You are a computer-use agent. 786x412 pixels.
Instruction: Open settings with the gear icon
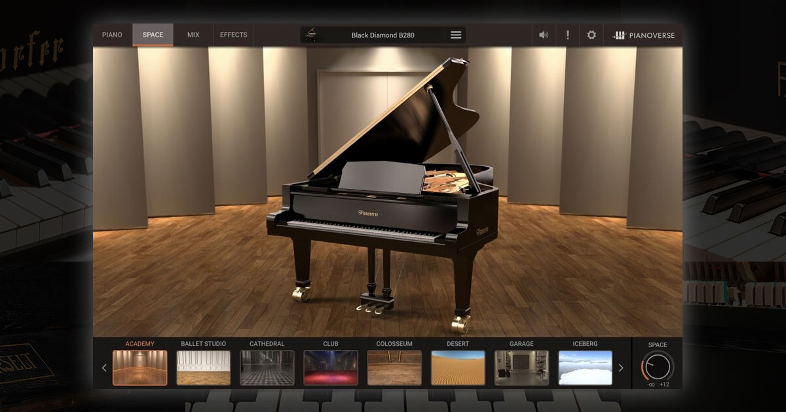pyautogui.click(x=591, y=35)
